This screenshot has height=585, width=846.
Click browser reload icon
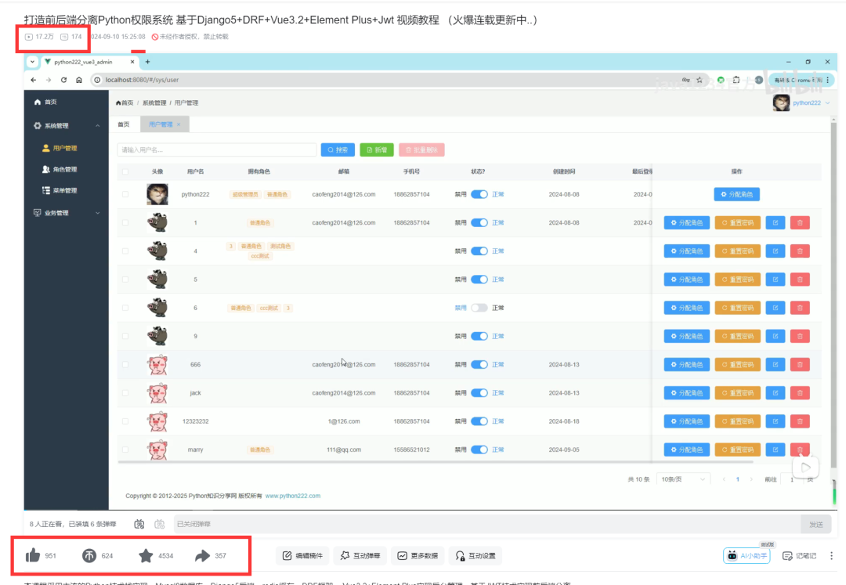[x=63, y=80]
